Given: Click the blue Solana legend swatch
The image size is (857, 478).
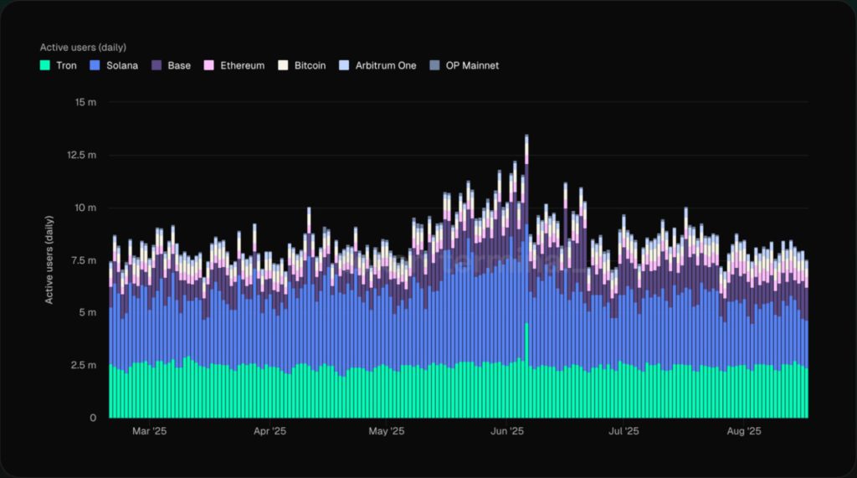Looking at the screenshot, I should pos(95,65).
